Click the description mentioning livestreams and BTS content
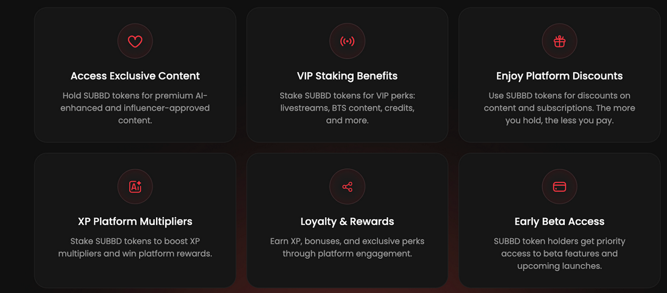The height and width of the screenshot is (293, 667). click(x=347, y=108)
